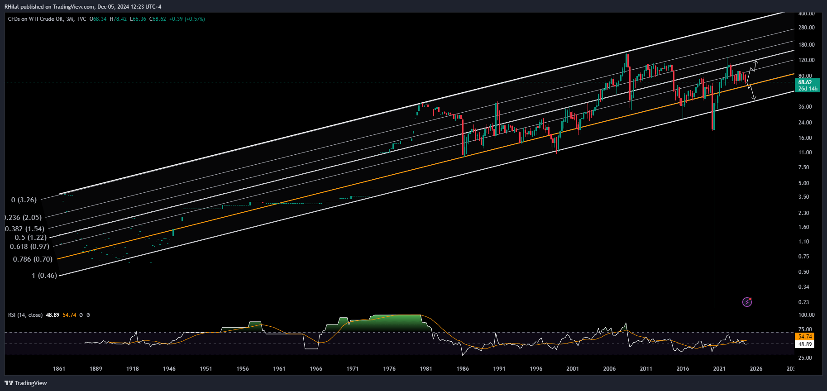Image resolution: width=827 pixels, height=391 pixels.
Task: Click the 1918 label on time axis
Action: coord(132,369)
